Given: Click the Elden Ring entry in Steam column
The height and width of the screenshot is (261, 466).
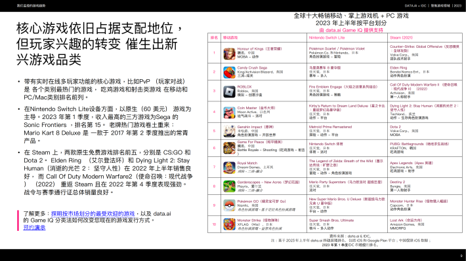Looking at the screenshot, I should [398, 68].
